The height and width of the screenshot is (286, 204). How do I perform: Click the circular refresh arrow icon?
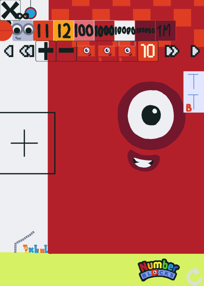tap(194, 276)
